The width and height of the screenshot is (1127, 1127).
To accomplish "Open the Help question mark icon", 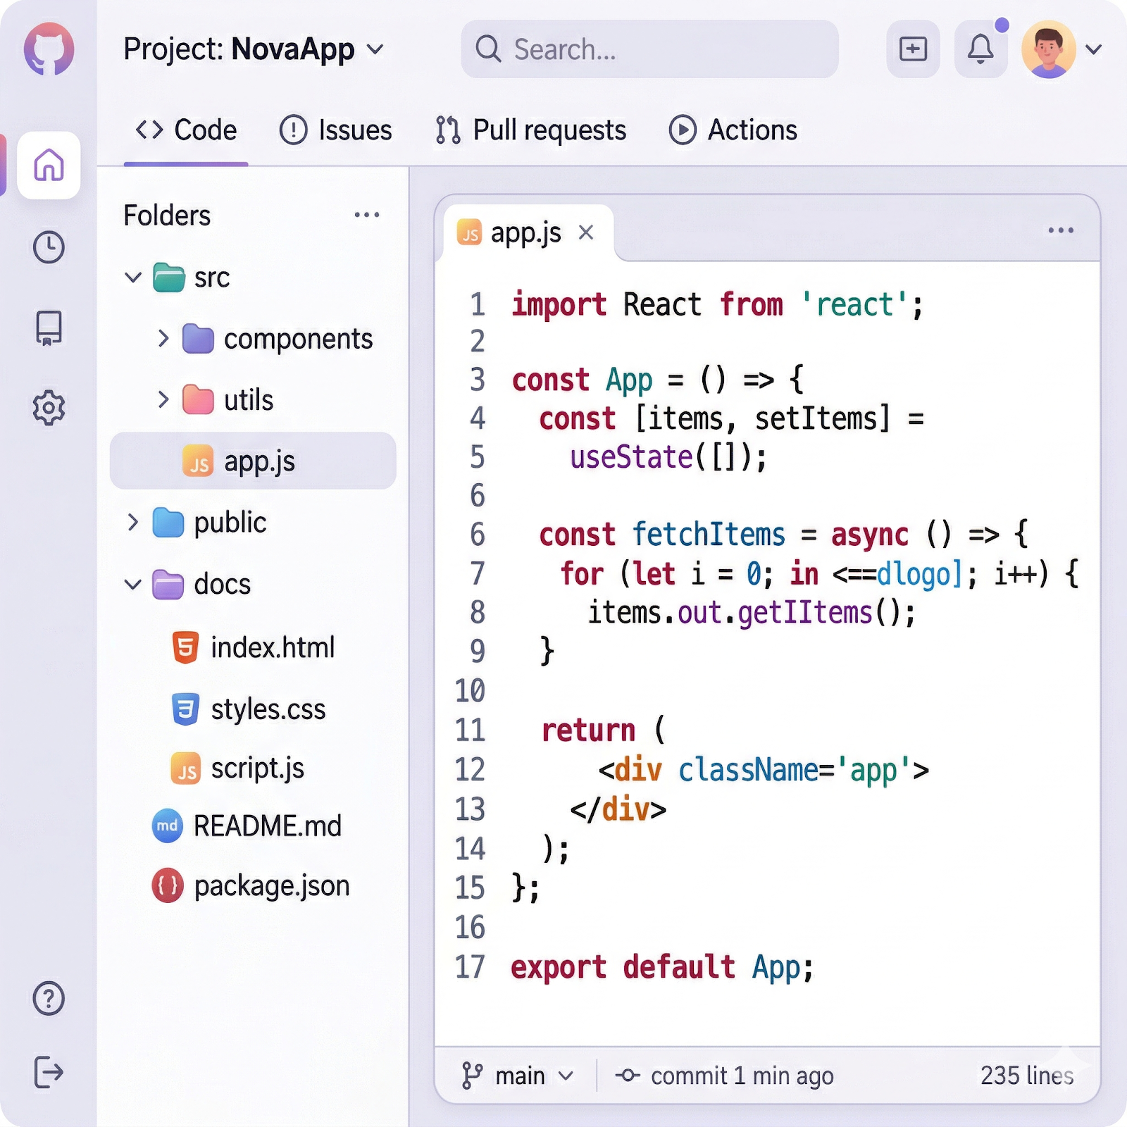I will [49, 998].
